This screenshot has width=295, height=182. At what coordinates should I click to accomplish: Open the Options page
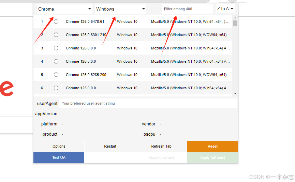59,146
